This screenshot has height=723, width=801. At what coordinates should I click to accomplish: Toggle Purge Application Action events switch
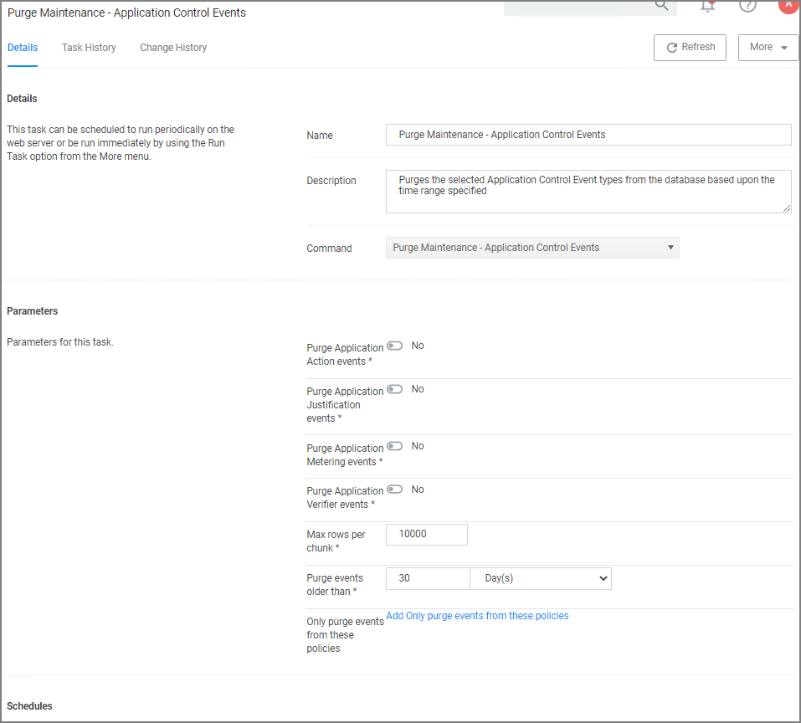[x=394, y=346]
